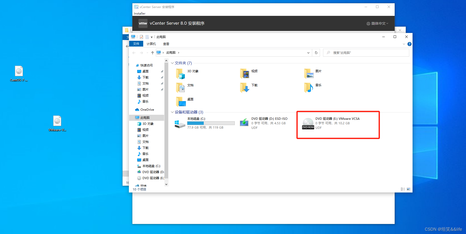Open the 查看 ribbon tab
The width and height of the screenshot is (466, 234).
166,44
